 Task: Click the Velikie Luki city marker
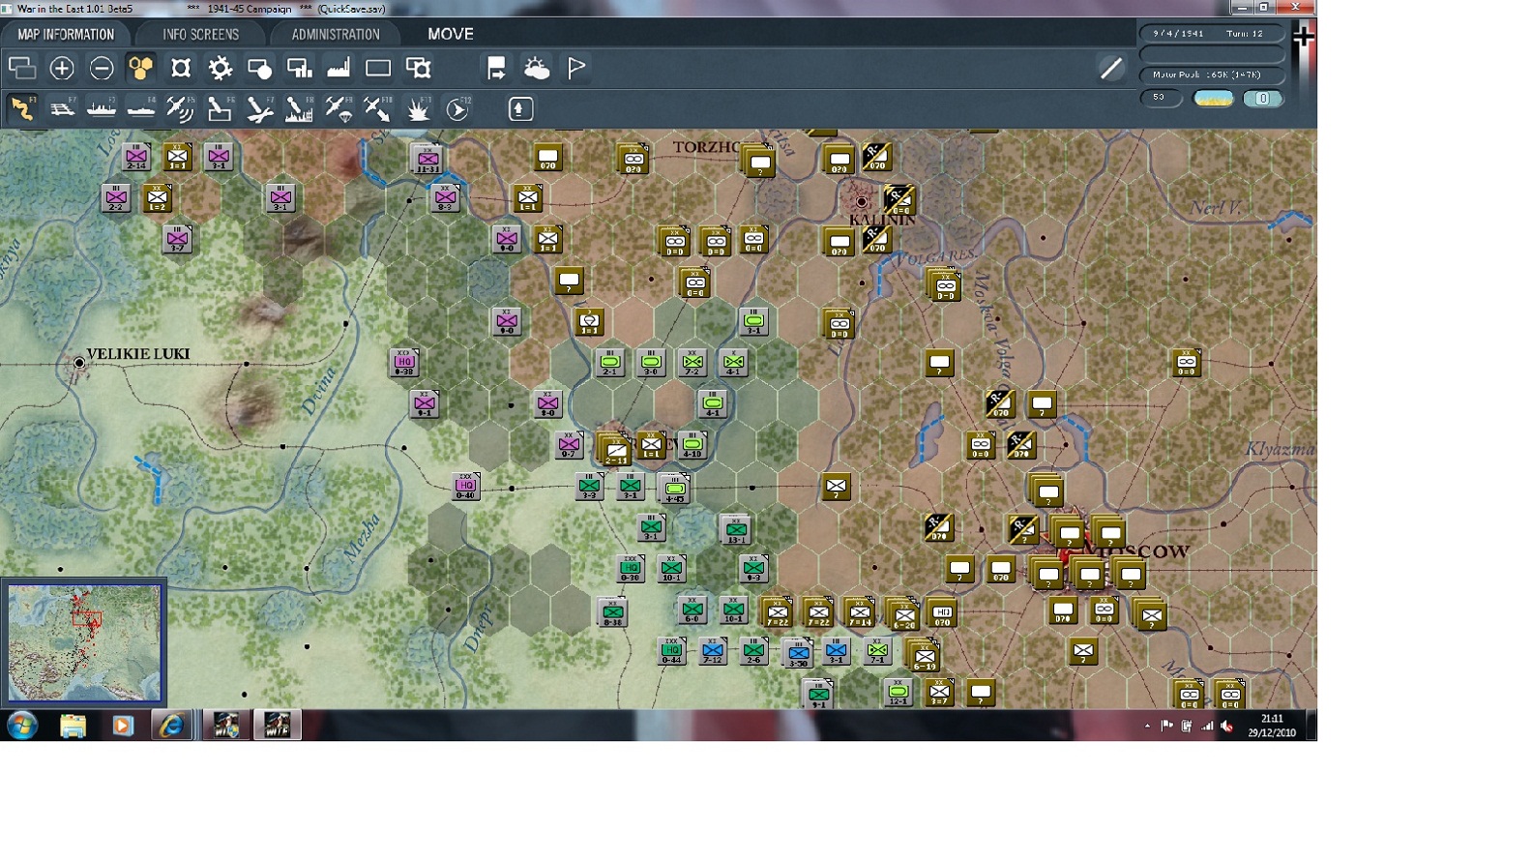click(79, 363)
